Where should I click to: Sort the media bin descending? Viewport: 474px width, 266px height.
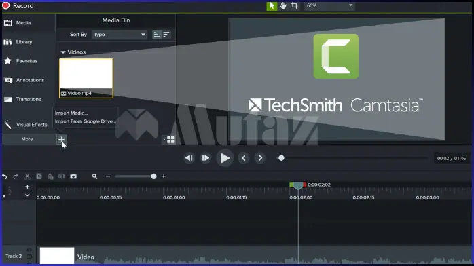[x=166, y=35]
